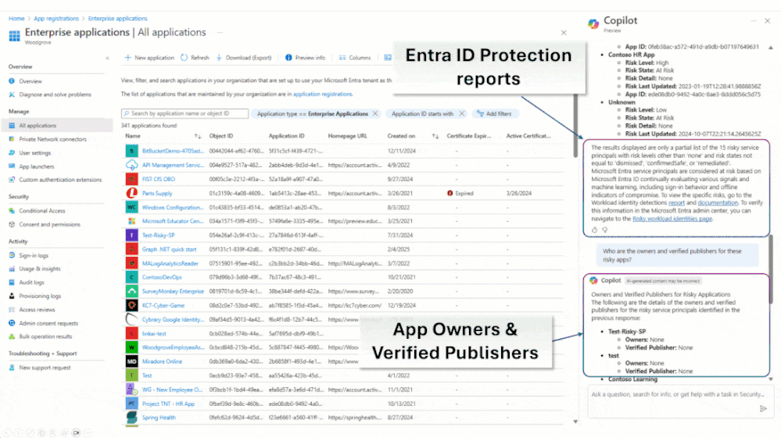The image size is (781, 438).
Task: Click the Refresh icon in toolbar
Action: click(185, 58)
